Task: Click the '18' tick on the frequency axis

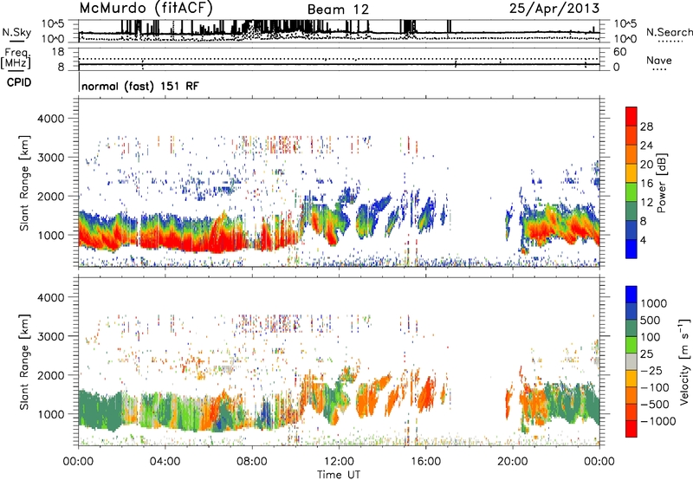Action: pyautogui.click(x=58, y=52)
